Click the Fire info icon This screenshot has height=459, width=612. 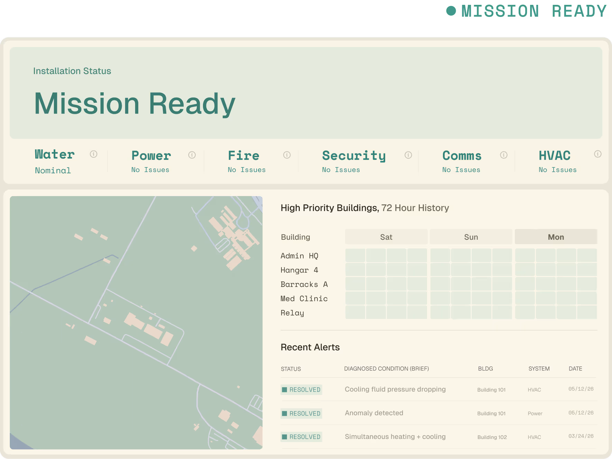coord(287,155)
